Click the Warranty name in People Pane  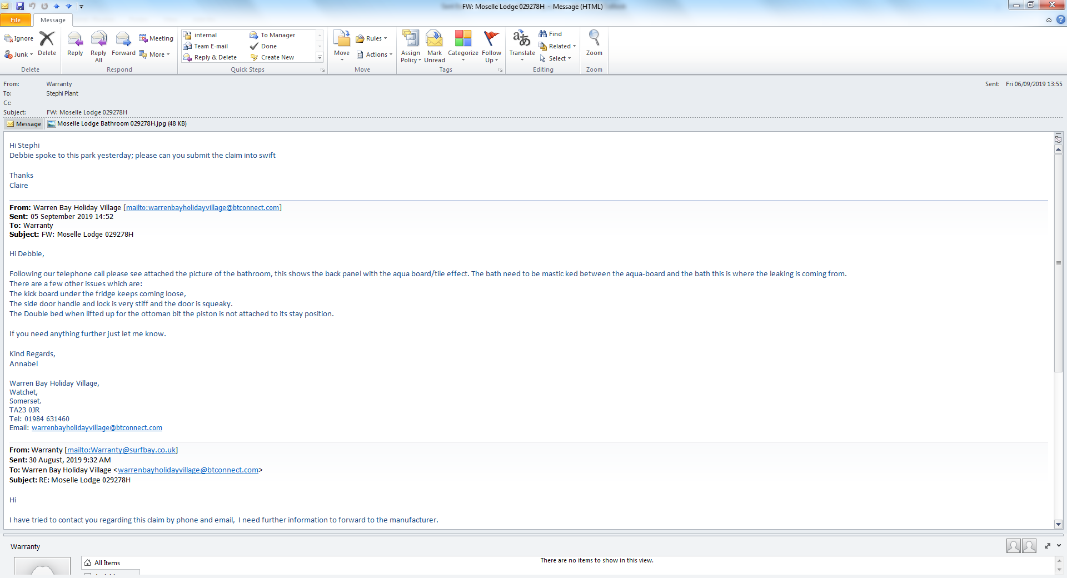coord(25,546)
